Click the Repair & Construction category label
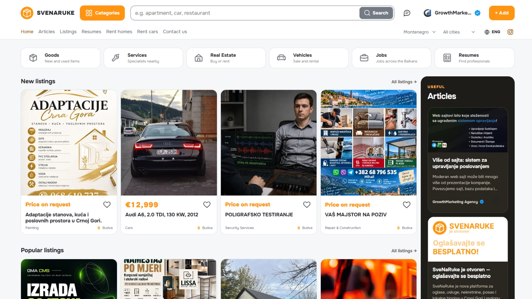532x299 pixels. [343, 228]
